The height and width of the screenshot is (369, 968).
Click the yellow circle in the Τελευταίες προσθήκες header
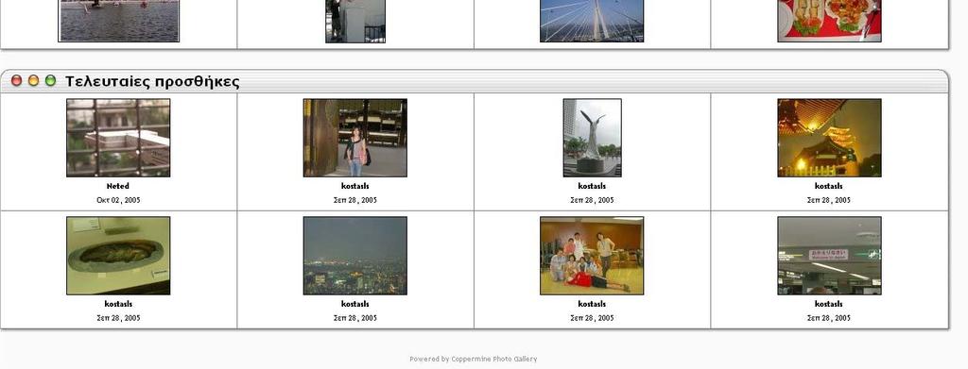[33, 81]
